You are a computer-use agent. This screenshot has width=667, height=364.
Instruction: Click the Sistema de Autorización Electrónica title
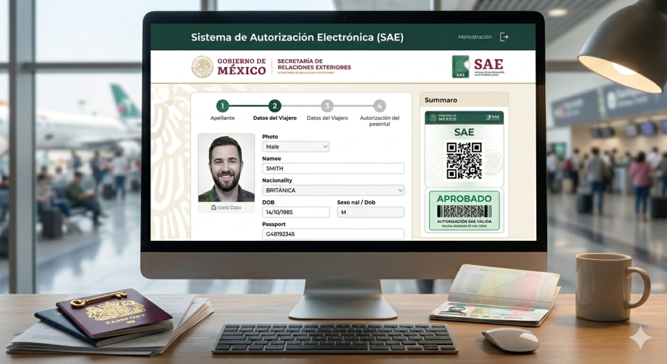[x=297, y=37]
